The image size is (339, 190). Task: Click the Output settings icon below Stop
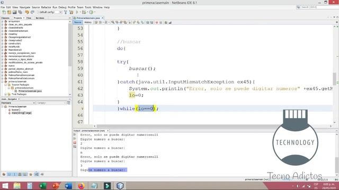click(x=75, y=147)
